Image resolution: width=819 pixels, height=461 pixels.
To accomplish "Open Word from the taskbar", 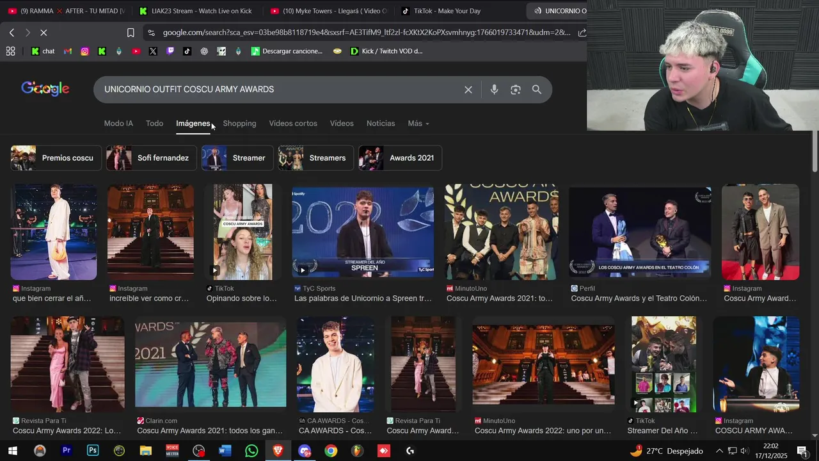I will [225, 451].
